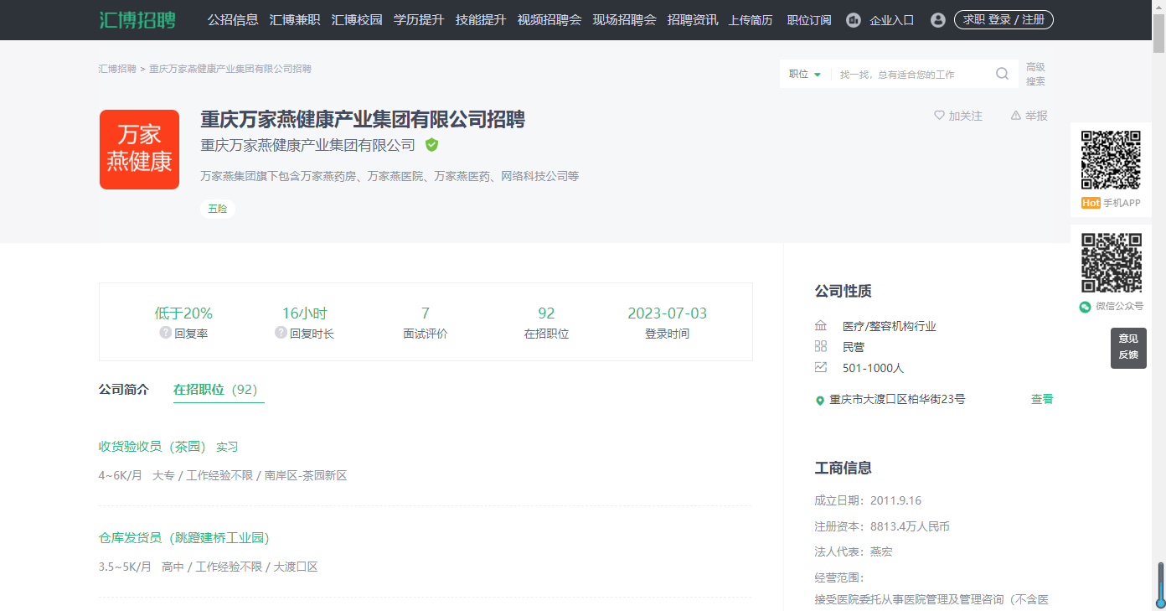The width and height of the screenshot is (1166, 611).
Task: Click the 成立日期：2011.9.16 text
Action: tap(868, 500)
